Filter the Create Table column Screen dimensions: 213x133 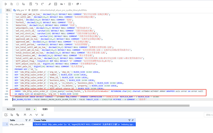pyautogui.click(x=129, y=120)
